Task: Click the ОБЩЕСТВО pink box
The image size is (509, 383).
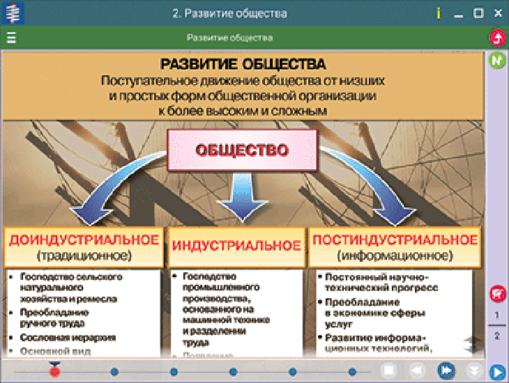Action: (243, 150)
